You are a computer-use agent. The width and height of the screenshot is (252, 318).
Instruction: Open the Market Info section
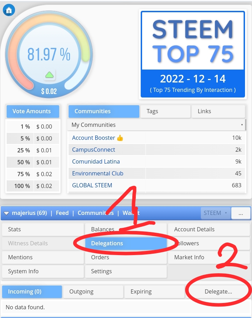coord(209,257)
